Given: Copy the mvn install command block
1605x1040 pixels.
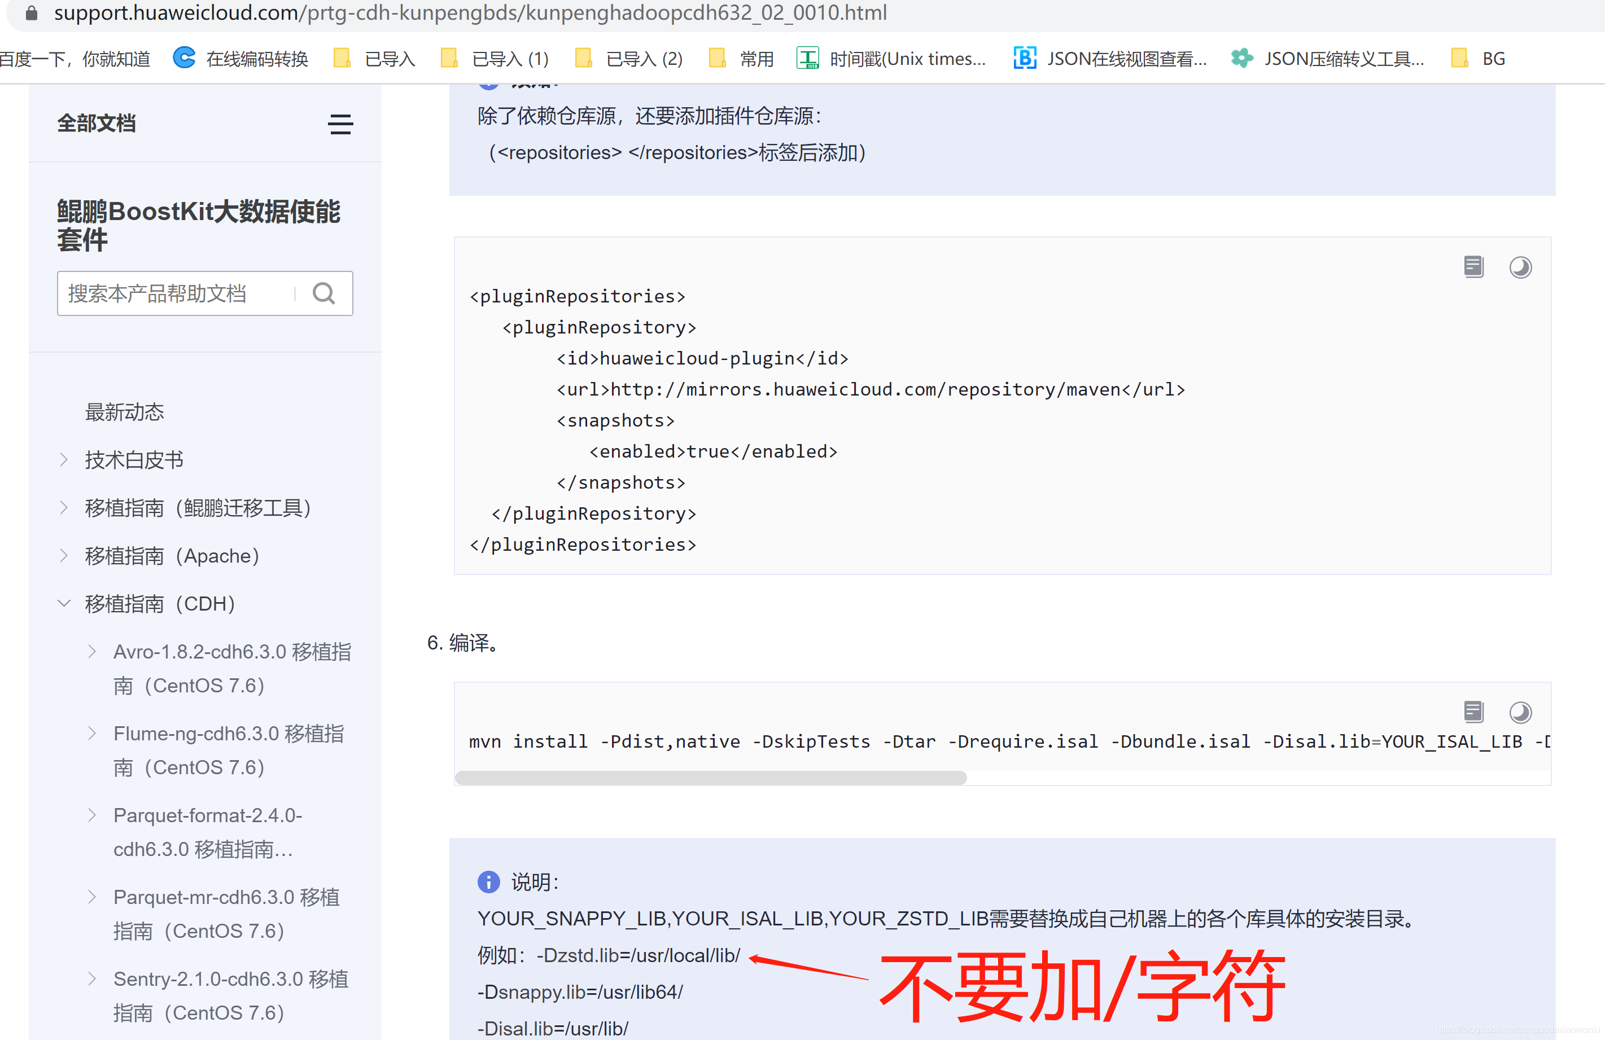Looking at the screenshot, I should pos(1473,712).
